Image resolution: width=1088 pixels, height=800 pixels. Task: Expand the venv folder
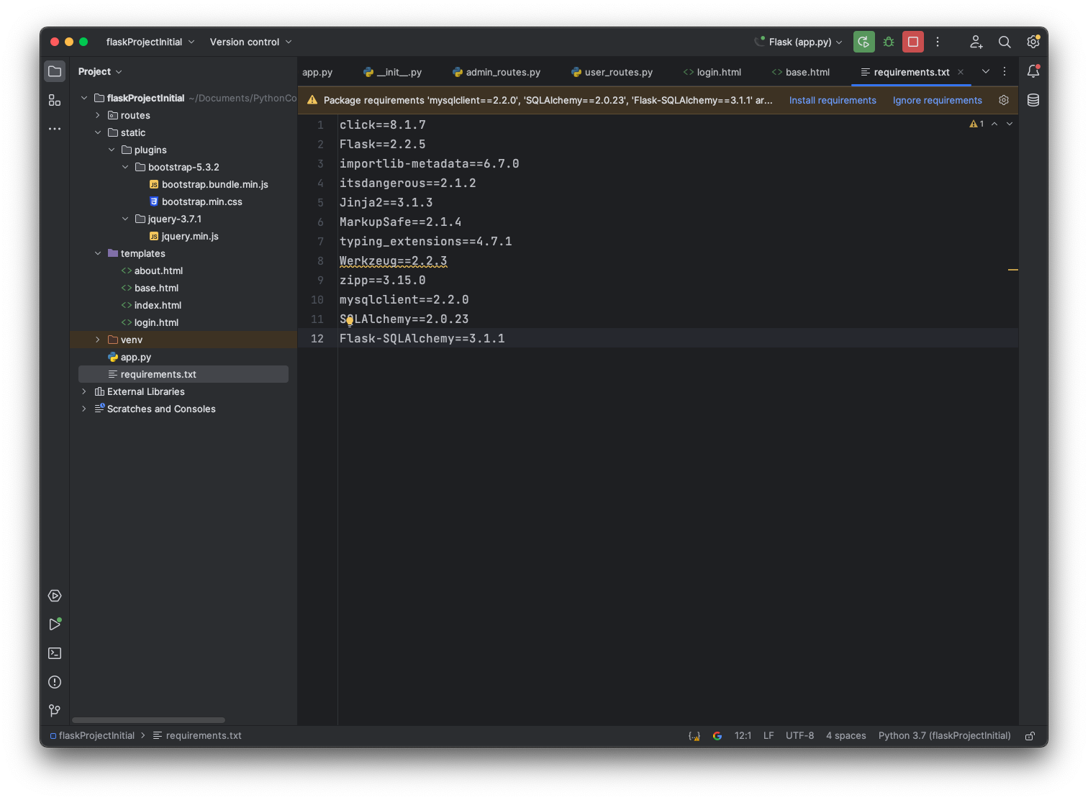98,340
